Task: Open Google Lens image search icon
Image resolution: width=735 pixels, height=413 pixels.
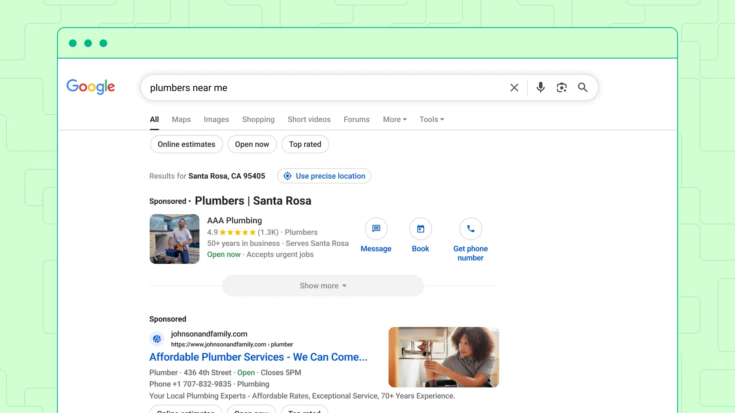Action: 562,88
